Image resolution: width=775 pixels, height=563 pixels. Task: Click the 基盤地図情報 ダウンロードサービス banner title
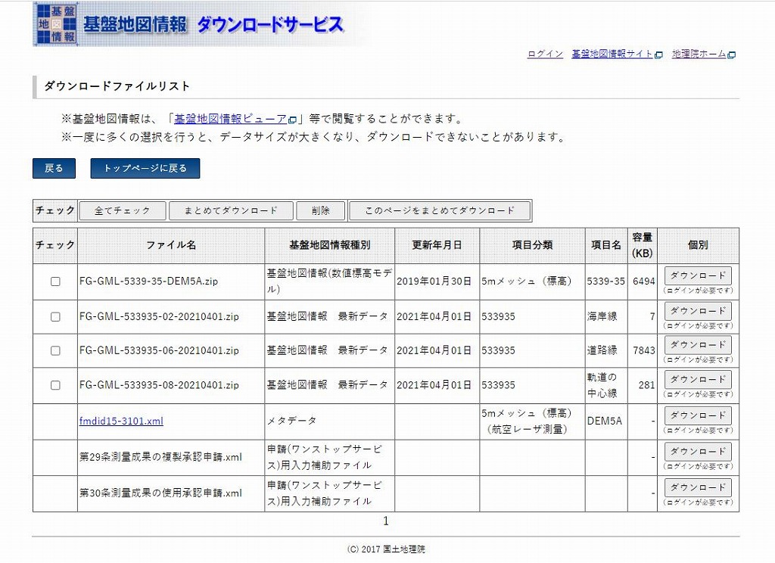pyautogui.click(x=213, y=24)
